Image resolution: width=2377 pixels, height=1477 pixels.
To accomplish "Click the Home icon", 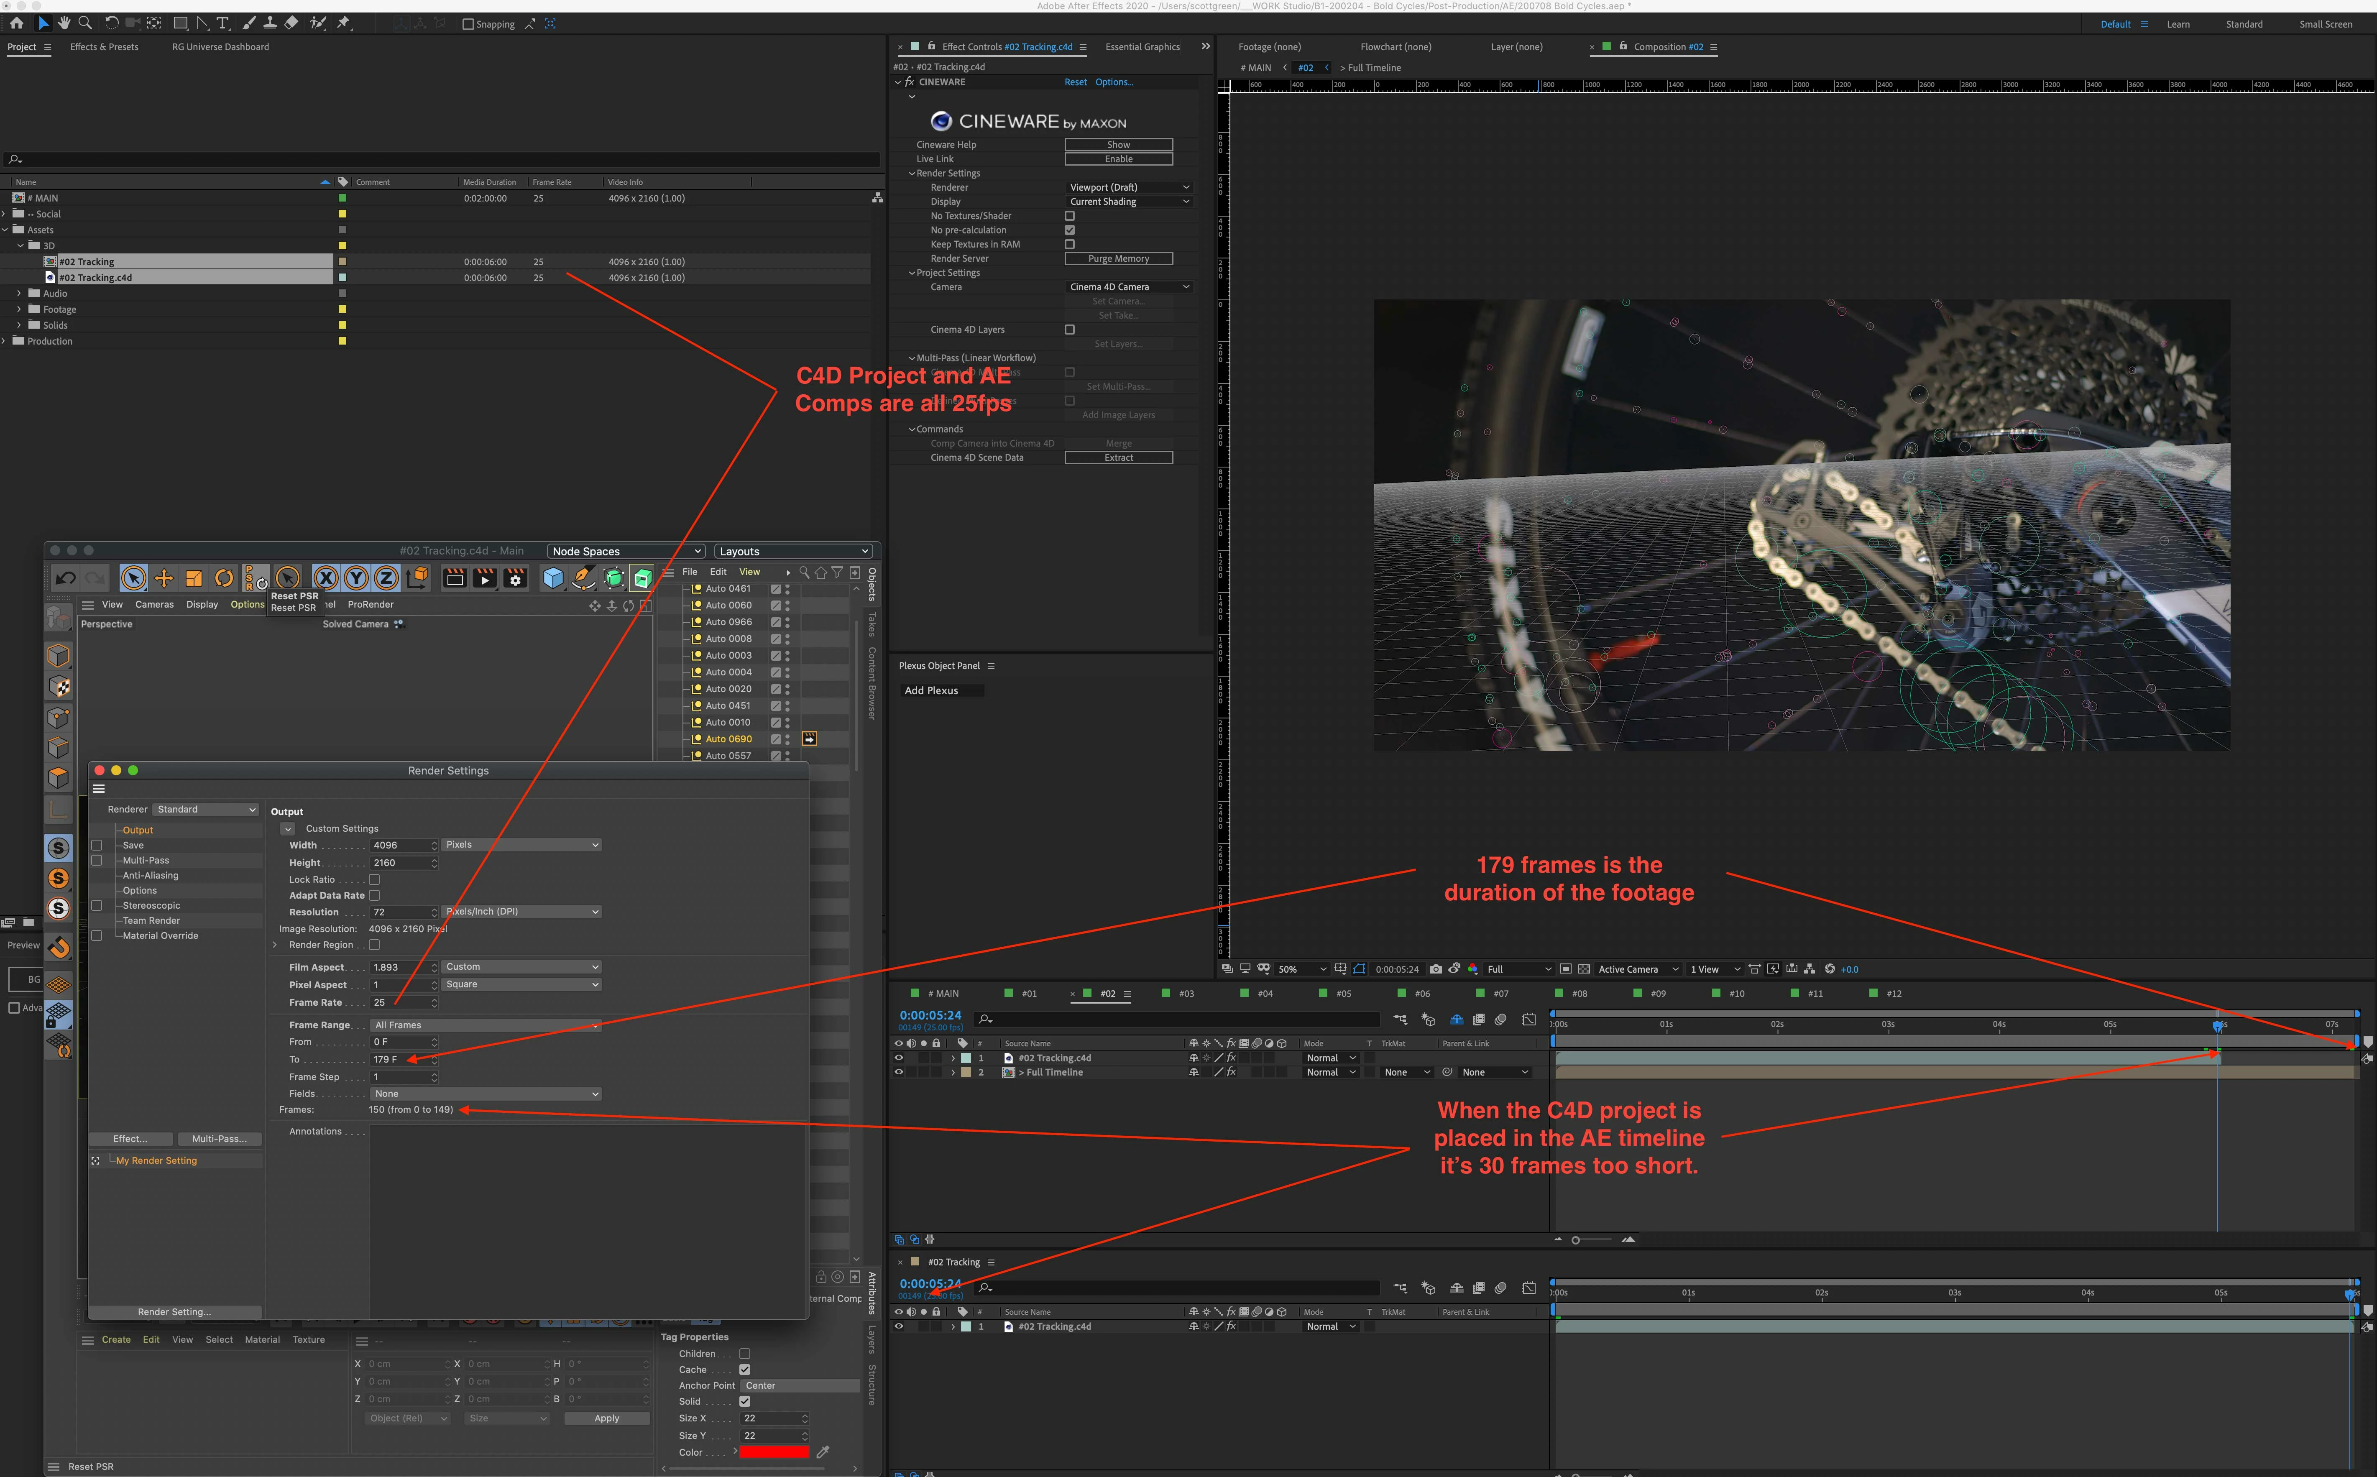I will (x=17, y=23).
